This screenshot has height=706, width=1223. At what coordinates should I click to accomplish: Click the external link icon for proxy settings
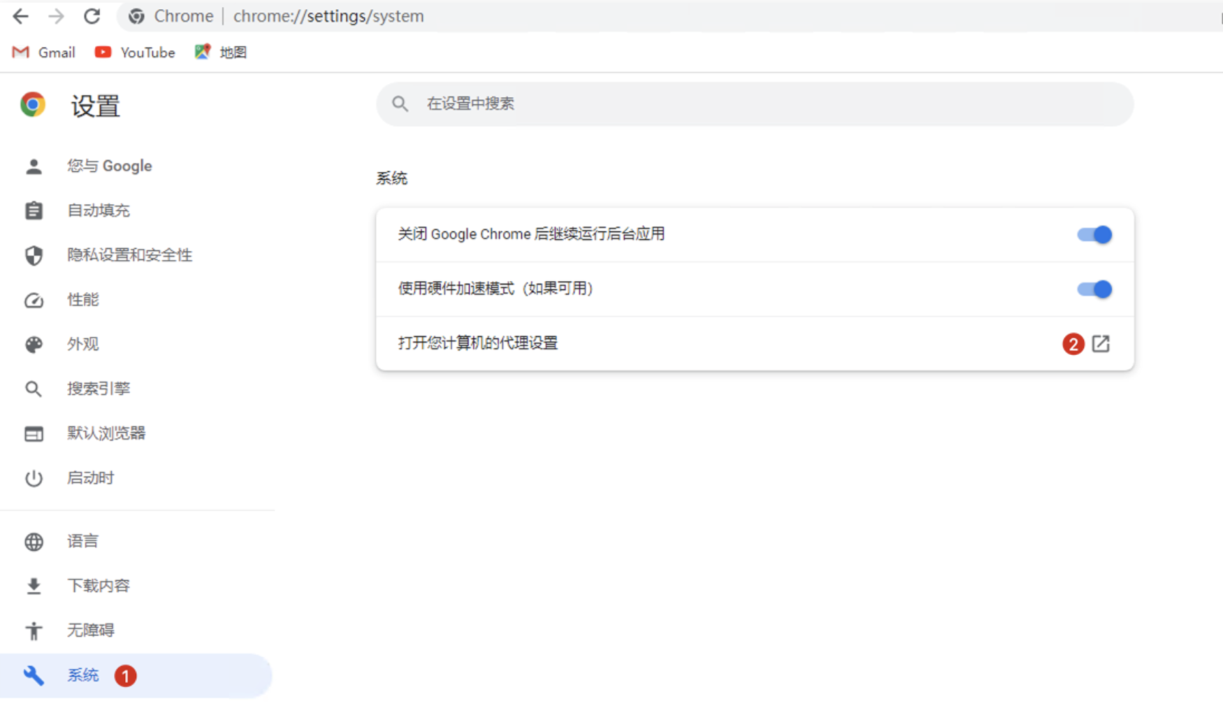1101,343
